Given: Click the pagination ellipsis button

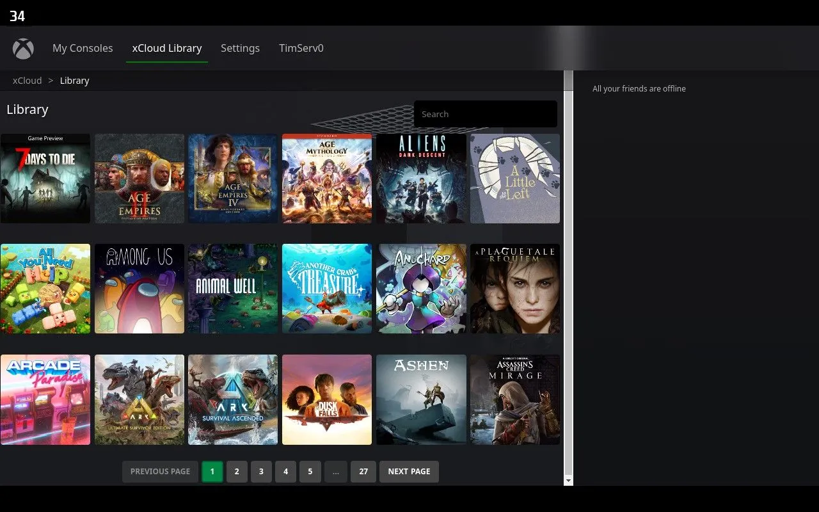Looking at the screenshot, I should coord(336,472).
